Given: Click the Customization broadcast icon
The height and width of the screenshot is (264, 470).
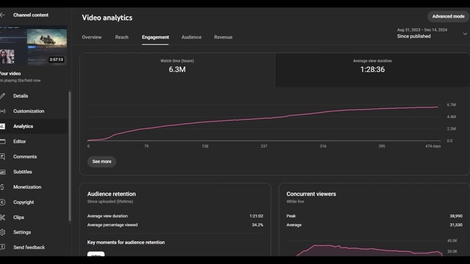Looking at the screenshot, I should (x=2, y=111).
